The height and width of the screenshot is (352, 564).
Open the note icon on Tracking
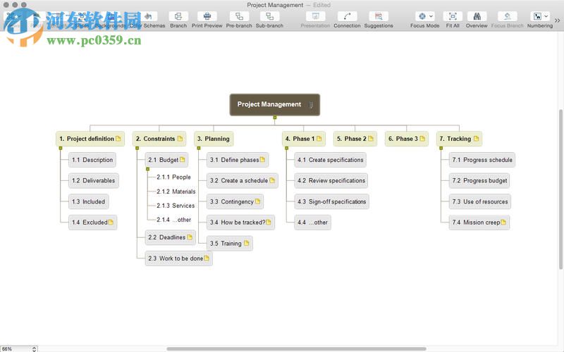[477, 139]
